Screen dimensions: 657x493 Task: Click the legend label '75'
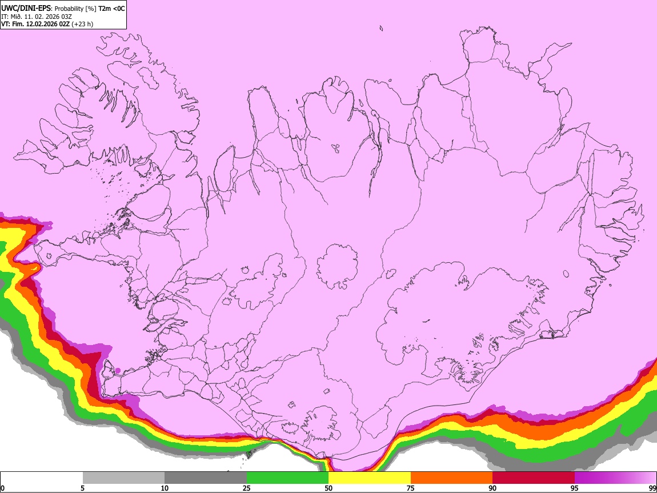pos(411,488)
